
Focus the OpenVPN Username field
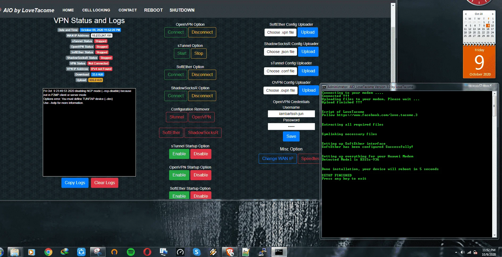pos(291,114)
